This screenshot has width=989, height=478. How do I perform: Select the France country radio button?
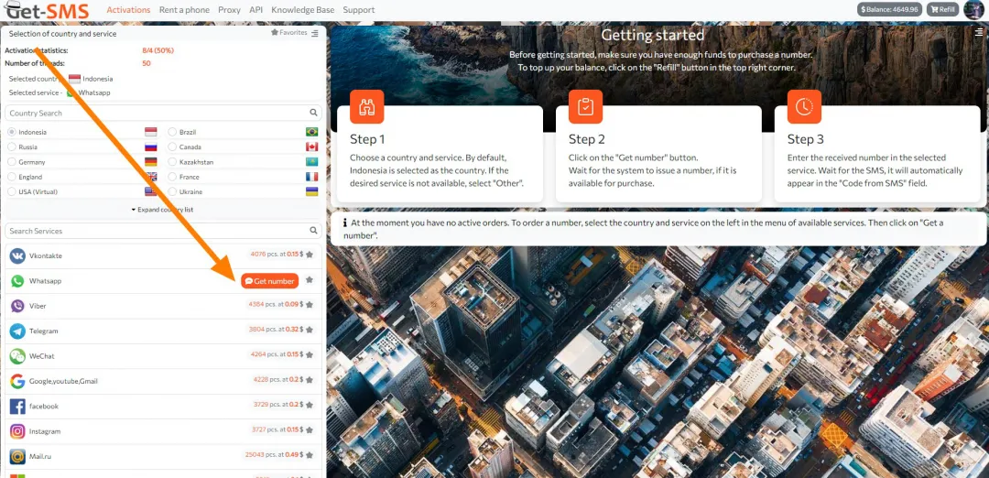[x=172, y=178]
